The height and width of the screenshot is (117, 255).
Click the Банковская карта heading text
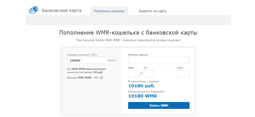click(62, 11)
